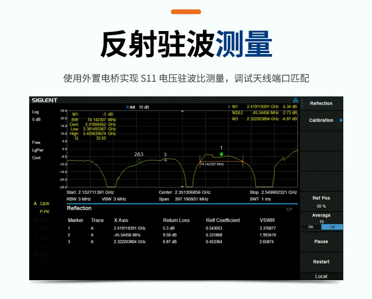
Task: Pause the measurement sweep
Action: 321,242
